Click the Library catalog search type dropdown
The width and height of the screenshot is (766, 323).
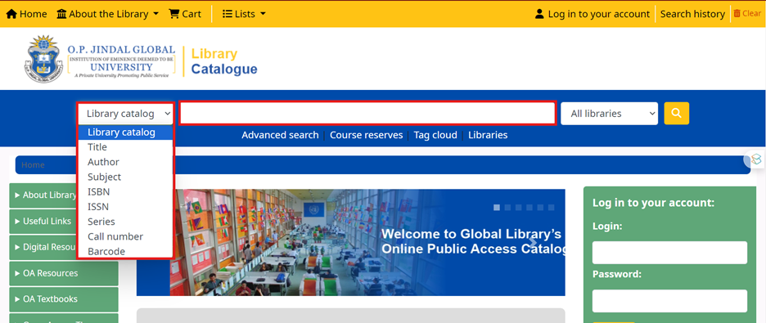tap(125, 114)
